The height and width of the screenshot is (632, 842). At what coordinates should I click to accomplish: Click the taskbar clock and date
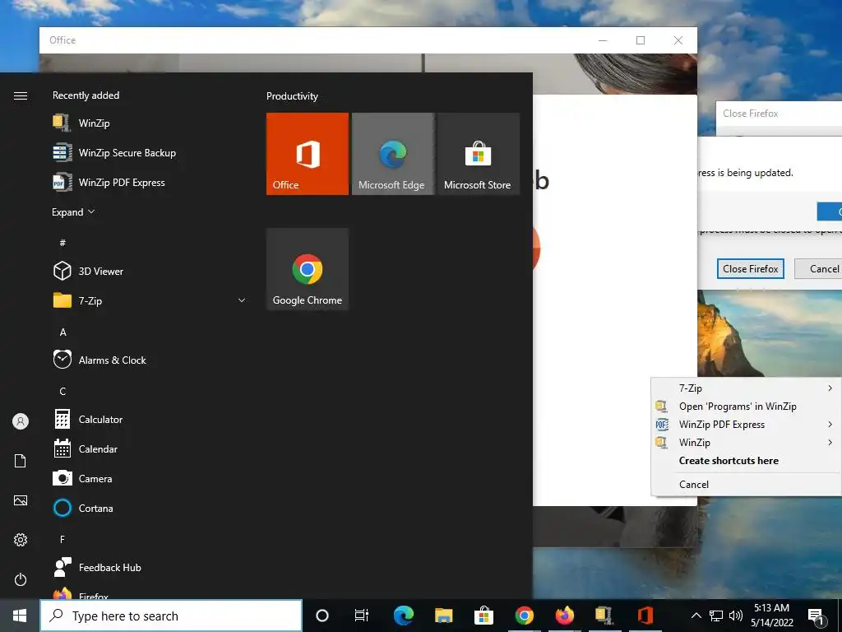click(771, 616)
